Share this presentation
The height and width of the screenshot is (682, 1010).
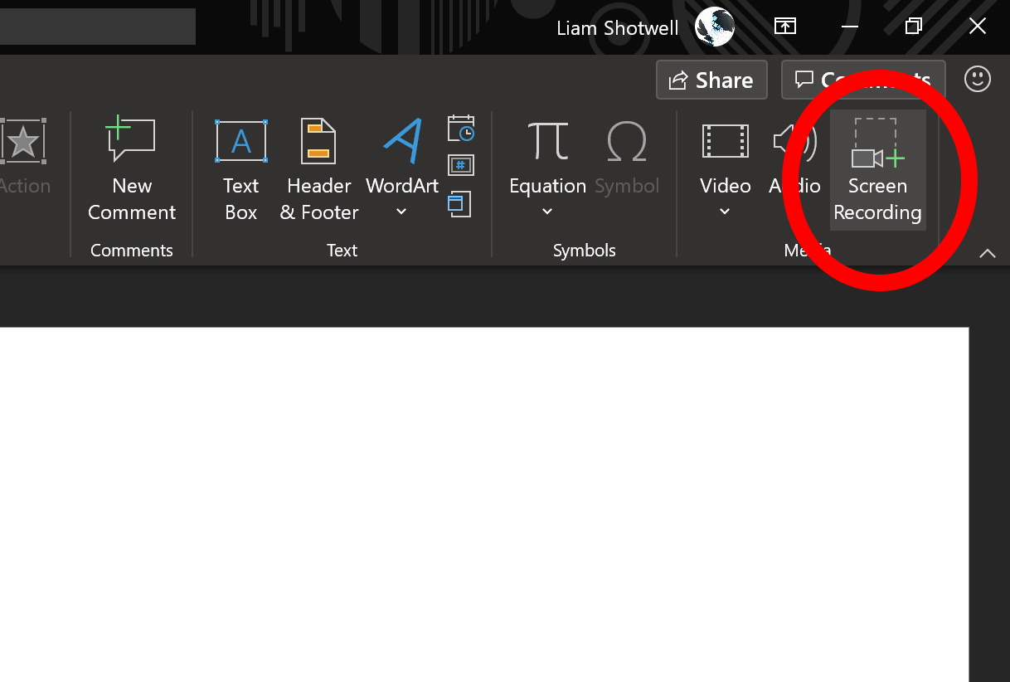pos(711,80)
